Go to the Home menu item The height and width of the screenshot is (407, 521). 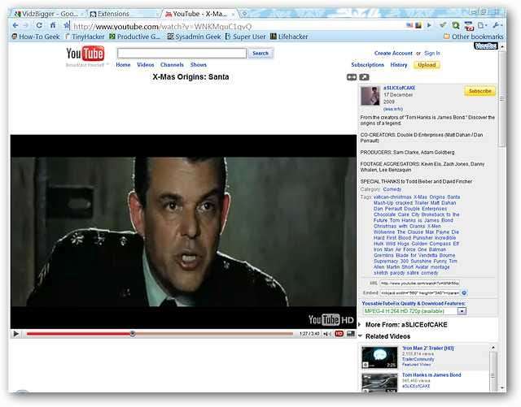click(123, 65)
